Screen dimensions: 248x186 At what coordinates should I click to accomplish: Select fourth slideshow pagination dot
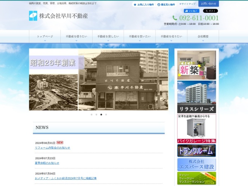106,114
